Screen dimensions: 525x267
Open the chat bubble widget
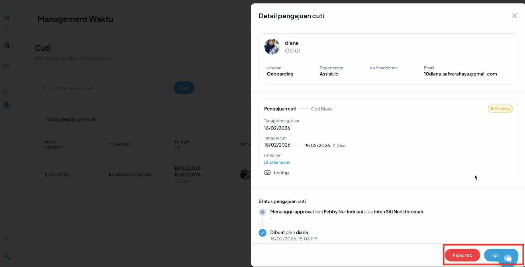(508, 259)
